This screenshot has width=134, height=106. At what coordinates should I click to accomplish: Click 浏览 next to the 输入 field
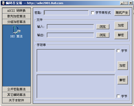point(103,27)
